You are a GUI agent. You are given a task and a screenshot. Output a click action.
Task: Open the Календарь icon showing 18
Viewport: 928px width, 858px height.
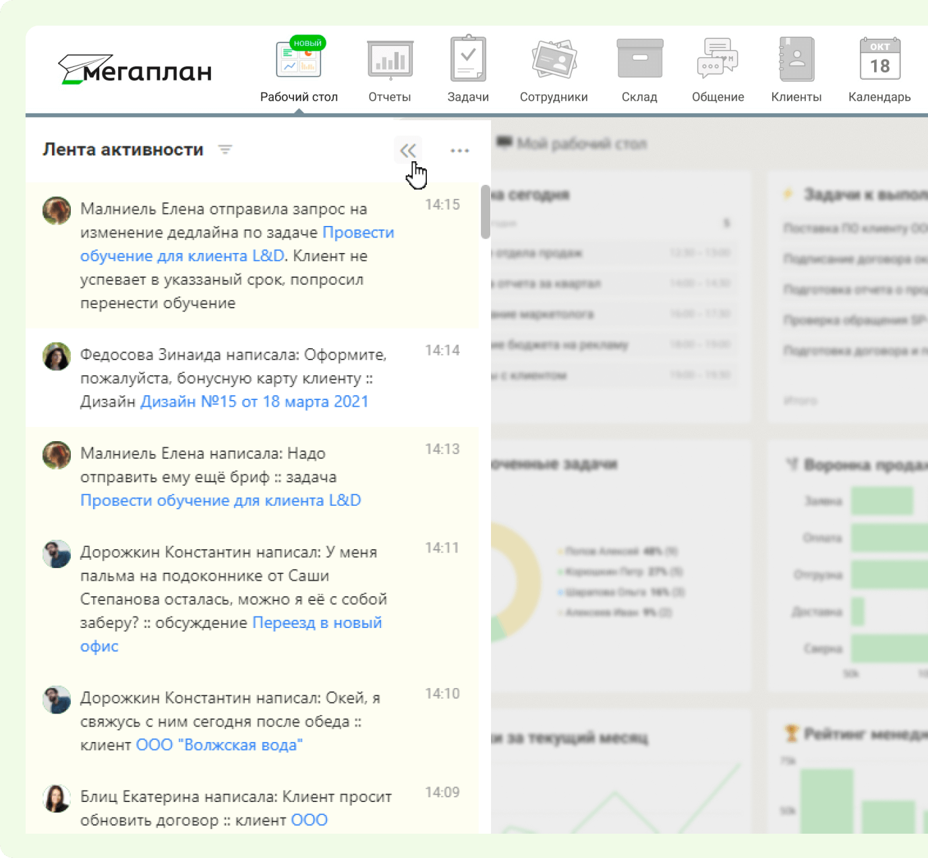tap(880, 59)
